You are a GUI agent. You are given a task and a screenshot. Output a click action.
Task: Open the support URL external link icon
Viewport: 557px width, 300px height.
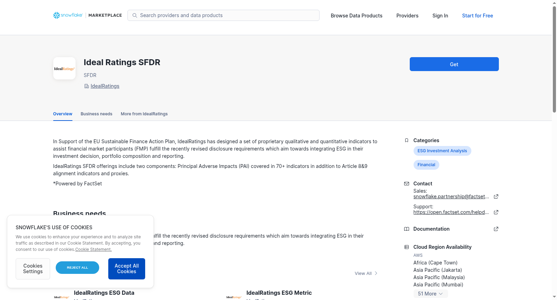496,212
